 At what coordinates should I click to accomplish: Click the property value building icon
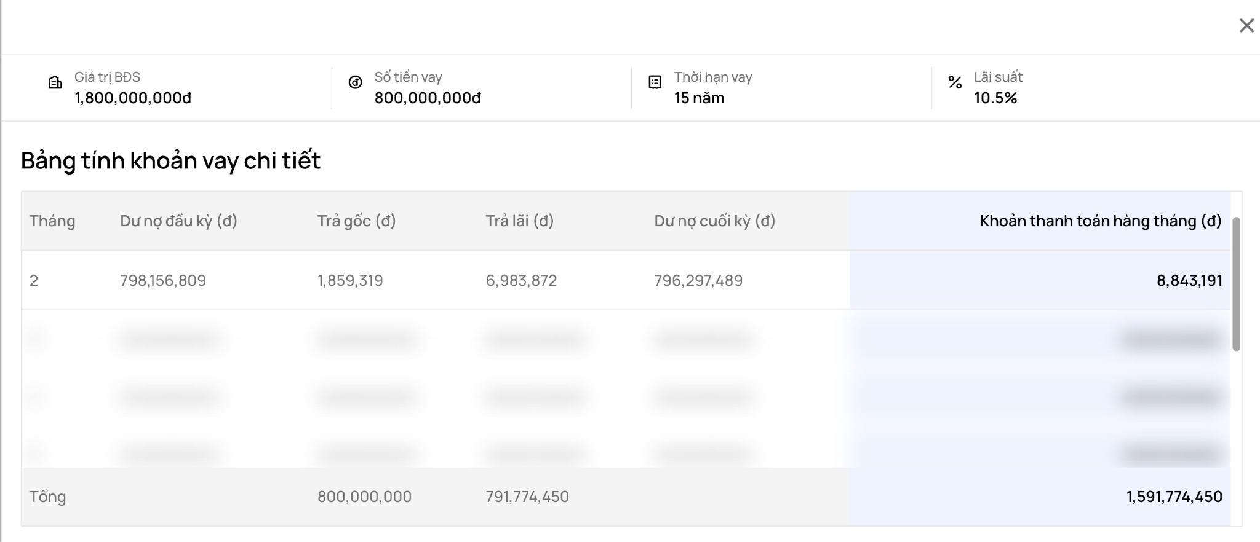click(55, 82)
